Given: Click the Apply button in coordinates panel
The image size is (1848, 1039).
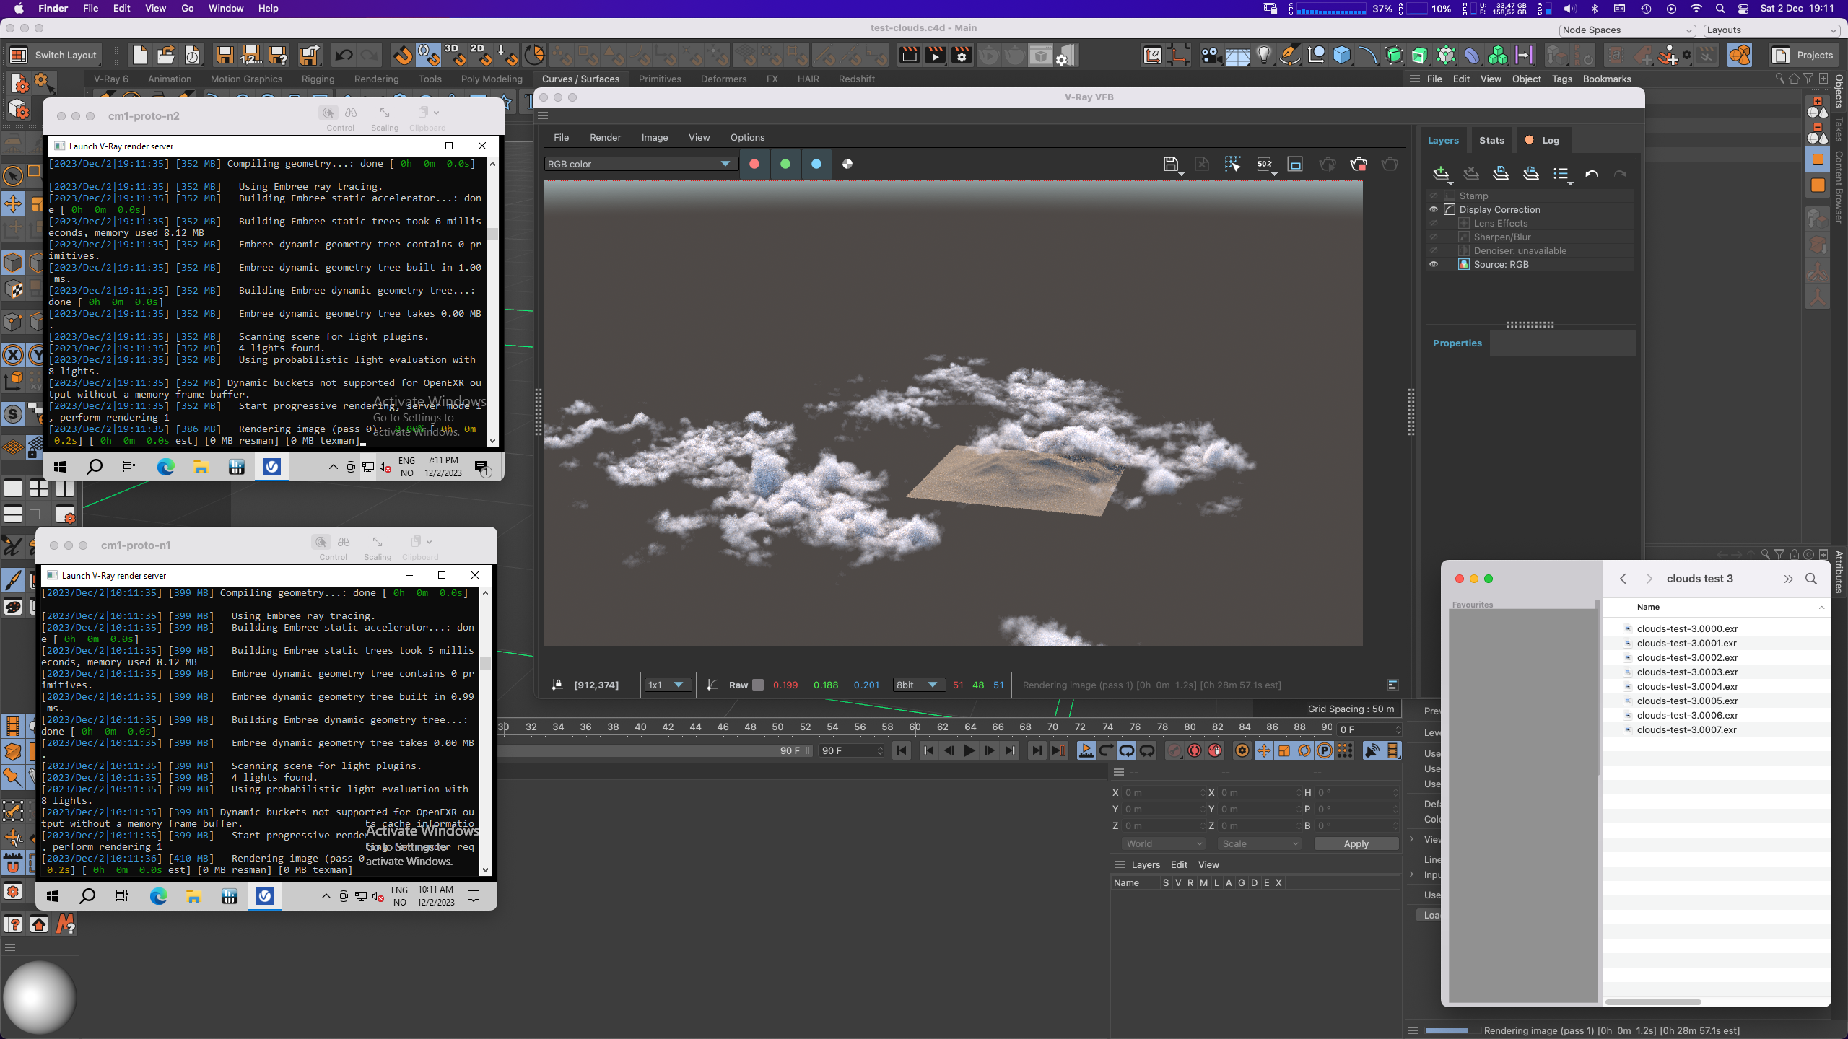Looking at the screenshot, I should click(1356, 844).
